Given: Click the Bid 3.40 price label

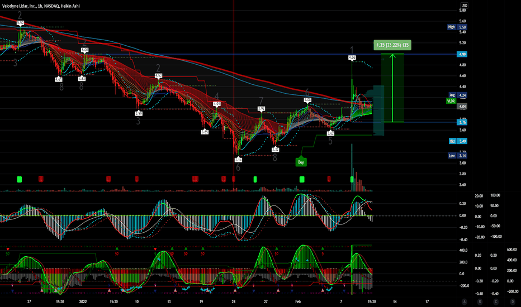Looking at the screenshot, I should point(458,141).
